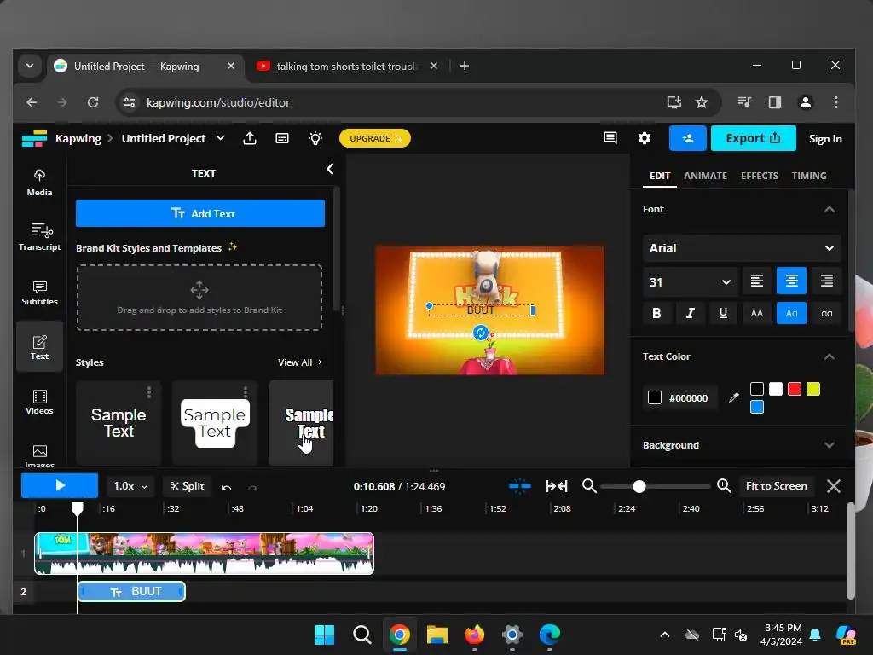Select the Untitled Project Kapwing browser tab
This screenshot has width=873, height=655.
[x=145, y=67]
